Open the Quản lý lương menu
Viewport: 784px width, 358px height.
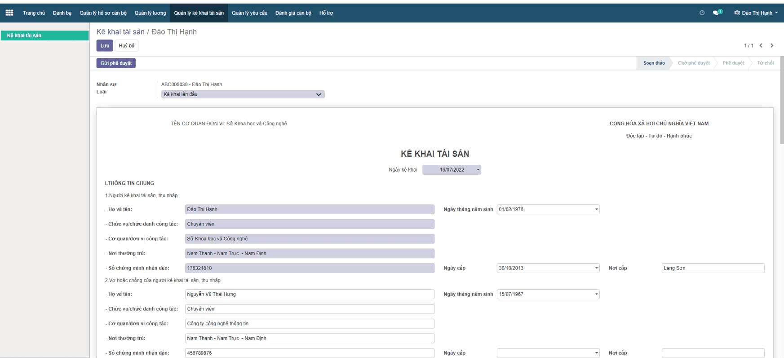pyautogui.click(x=150, y=13)
